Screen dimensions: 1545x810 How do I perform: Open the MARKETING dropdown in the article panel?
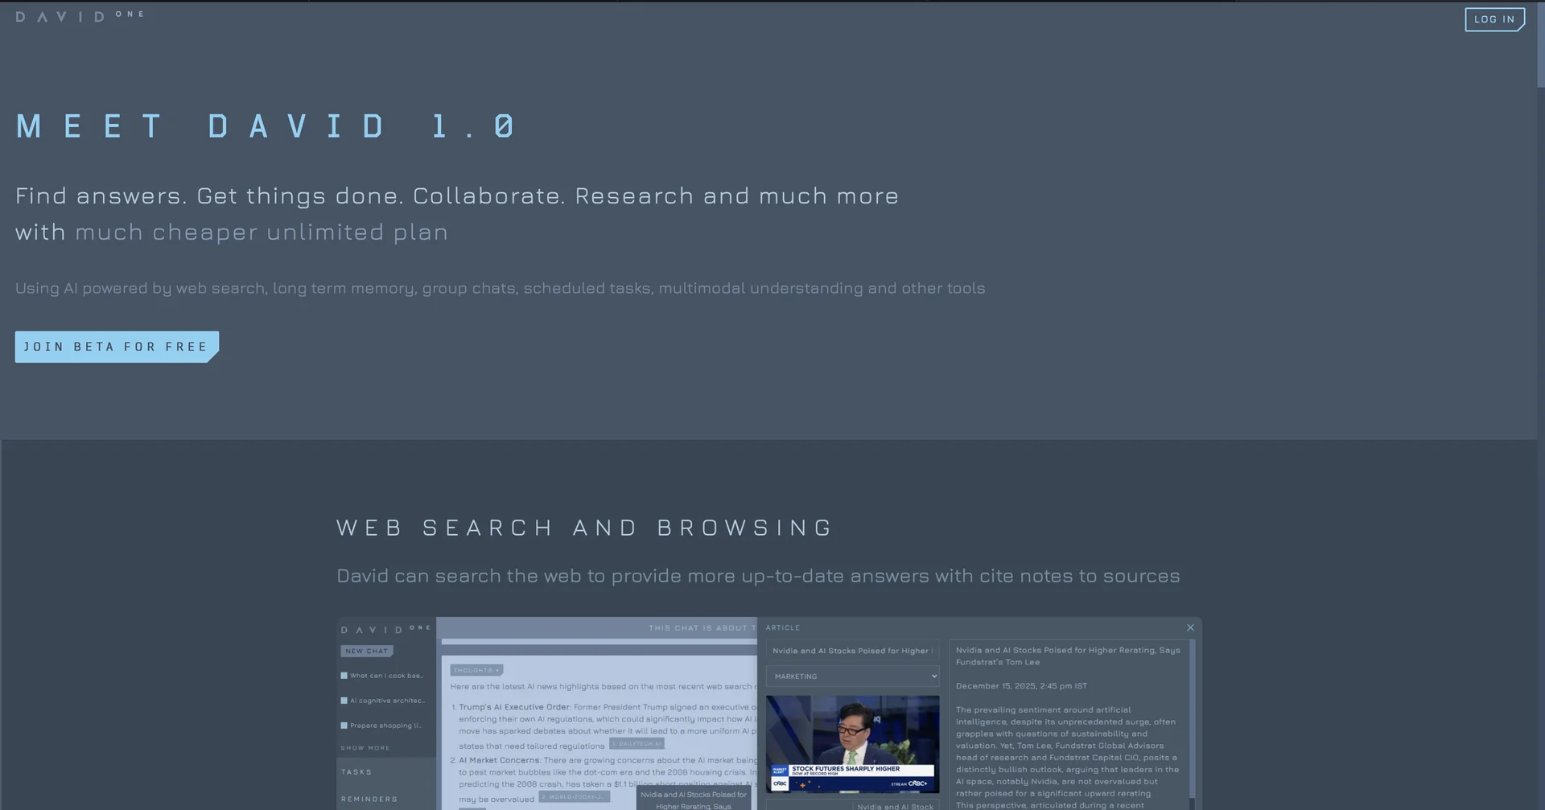[x=852, y=676]
